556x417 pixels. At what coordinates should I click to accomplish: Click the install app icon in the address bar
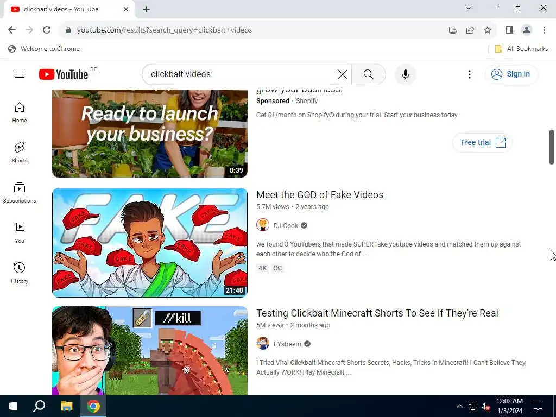453,30
